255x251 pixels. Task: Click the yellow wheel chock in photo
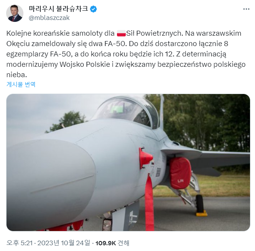point(202,213)
